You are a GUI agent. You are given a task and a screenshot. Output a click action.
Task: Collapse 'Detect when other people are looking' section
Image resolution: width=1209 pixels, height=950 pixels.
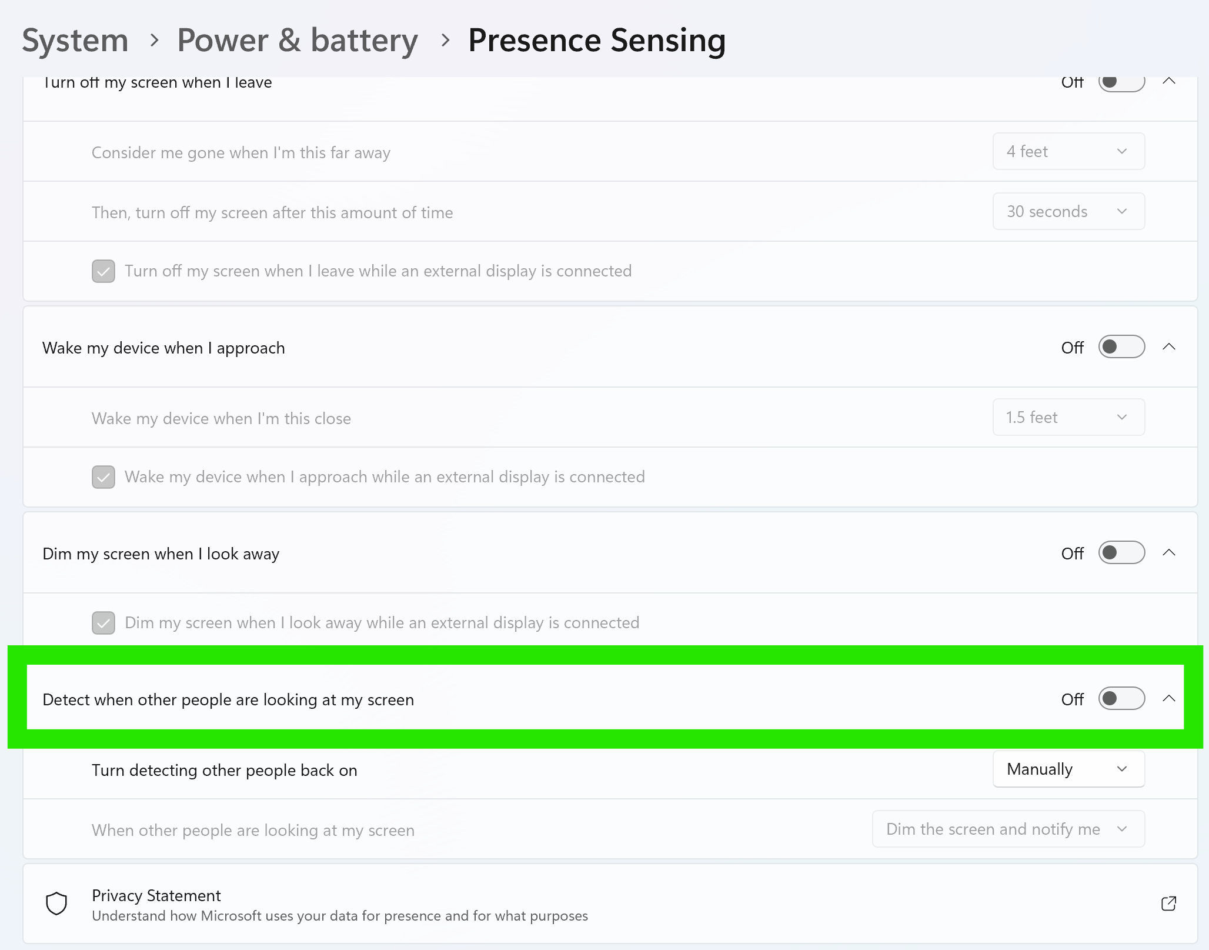[1169, 699]
